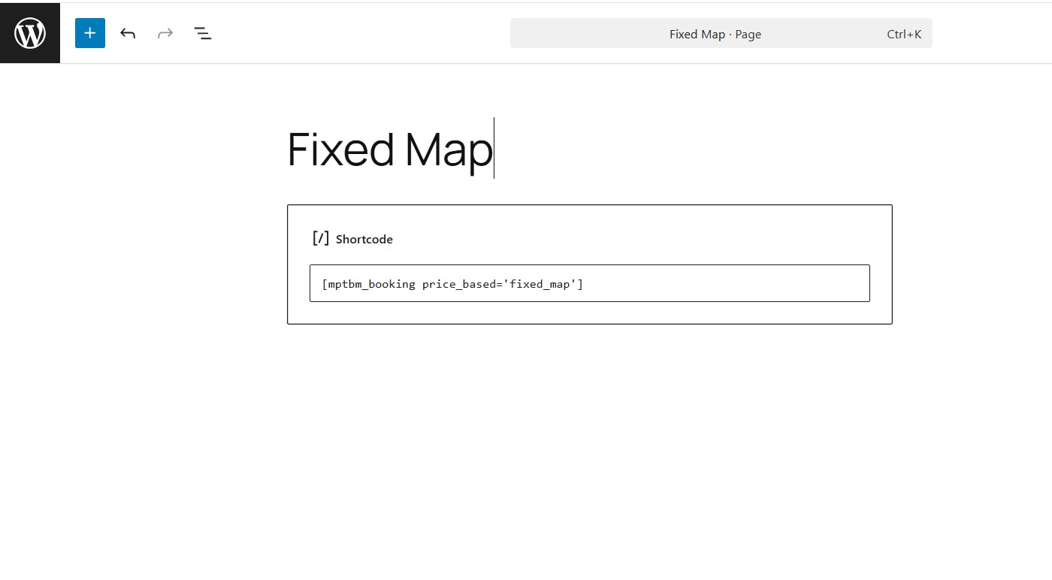Click the 'Fixed Map' page title heading
This screenshot has height=580, width=1052.
(389, 149)
